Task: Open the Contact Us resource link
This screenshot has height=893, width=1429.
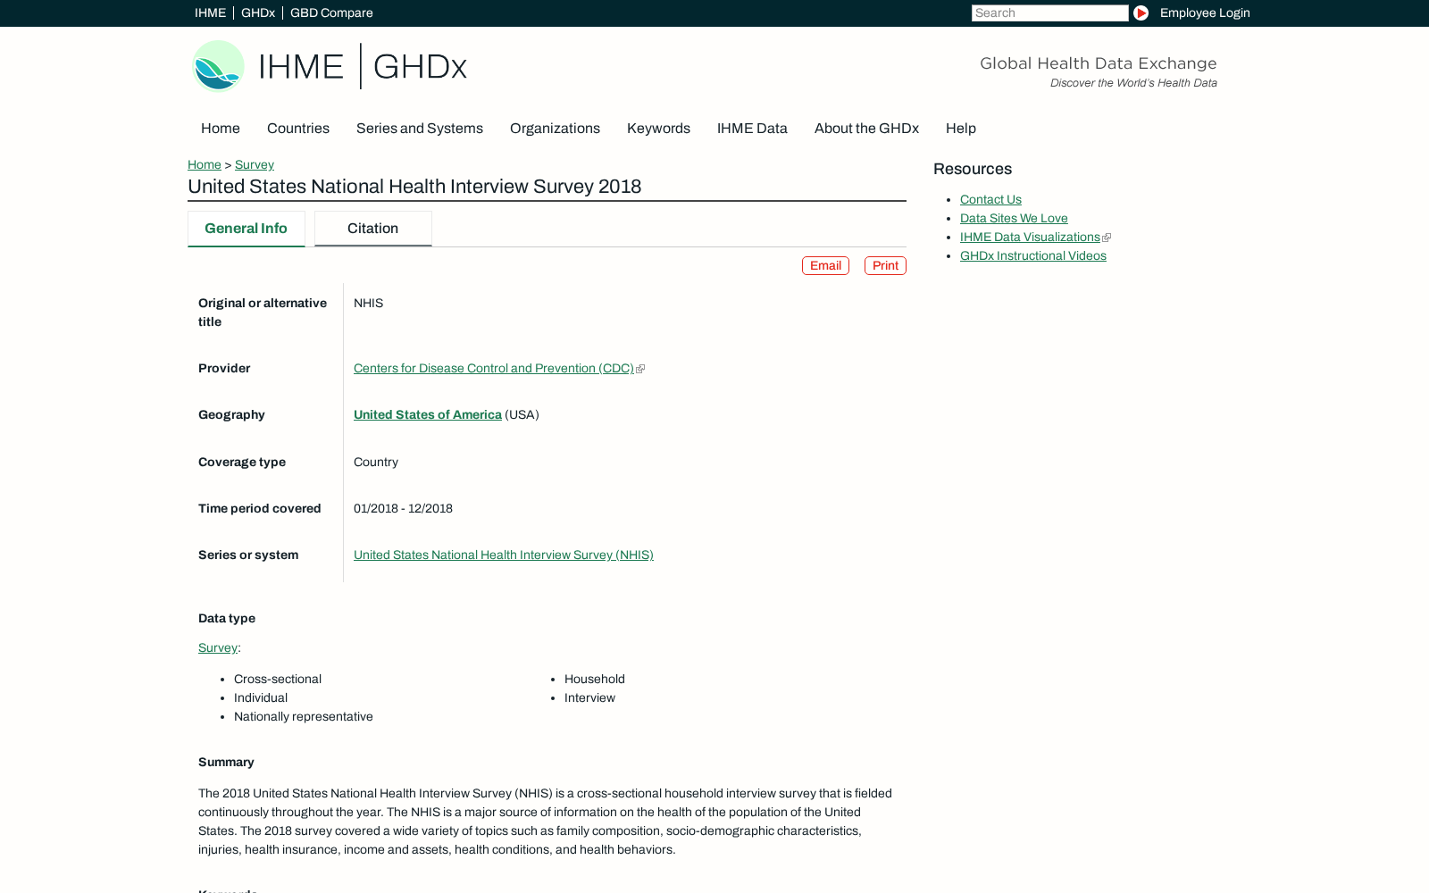Action: 990,199
